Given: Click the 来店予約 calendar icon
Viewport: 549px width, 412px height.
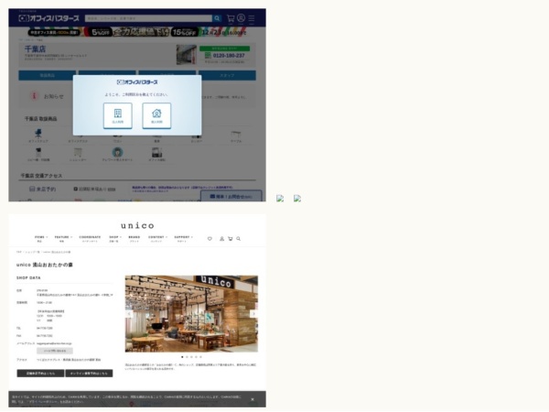Looking at the screenshot, I should tap(32, 190).
